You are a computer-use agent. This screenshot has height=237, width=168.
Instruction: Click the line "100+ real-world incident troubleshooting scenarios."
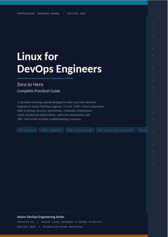(49, 119)
